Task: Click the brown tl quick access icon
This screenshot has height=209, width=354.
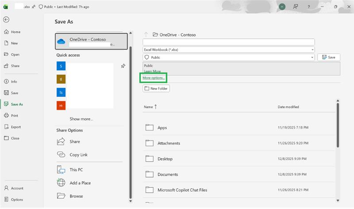Action: click(x=61, y=79)
